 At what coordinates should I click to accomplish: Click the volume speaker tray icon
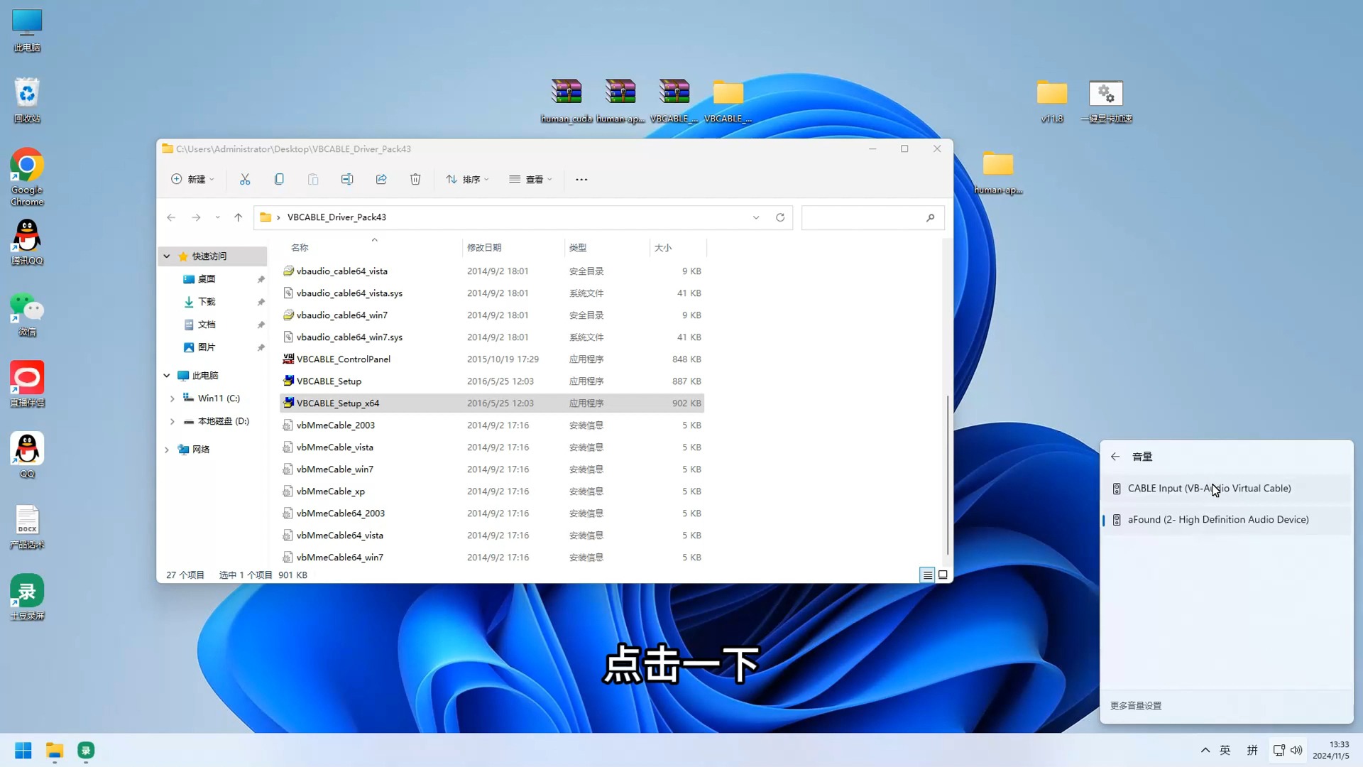click(x=1296, y=751)
